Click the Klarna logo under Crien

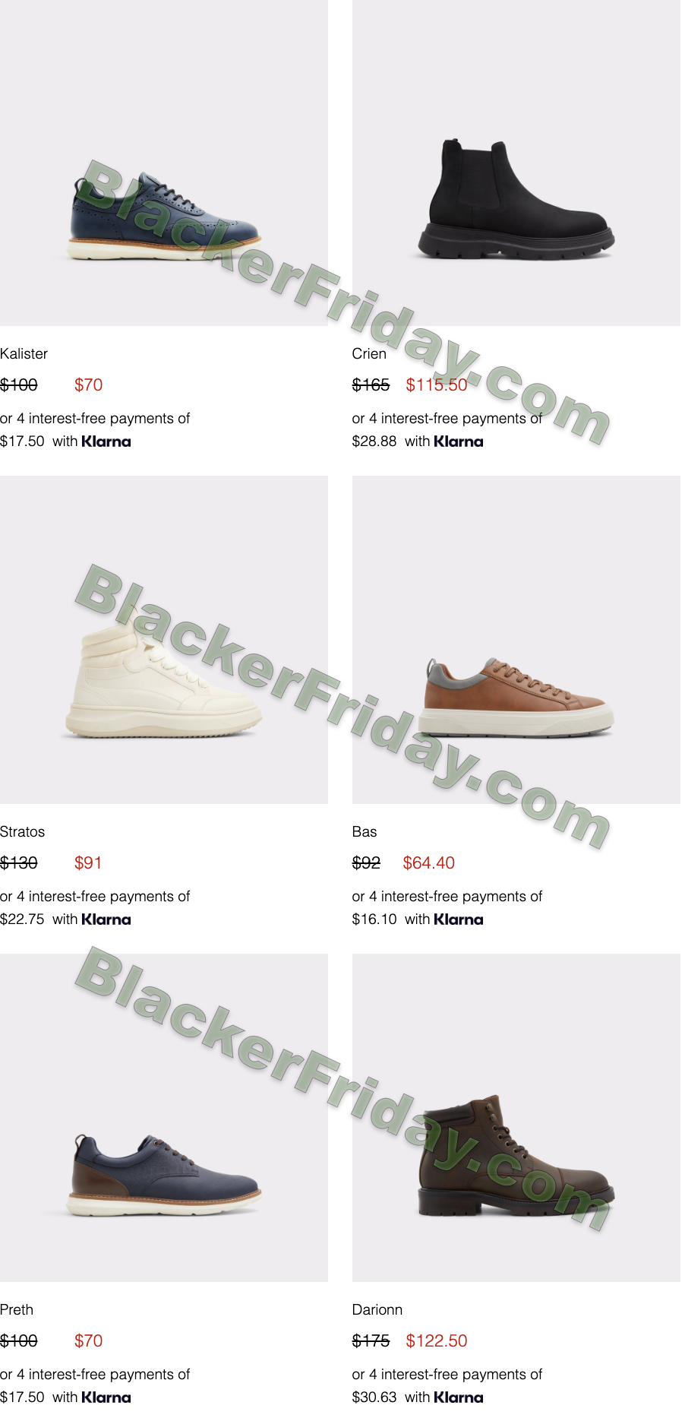(459, 442)
